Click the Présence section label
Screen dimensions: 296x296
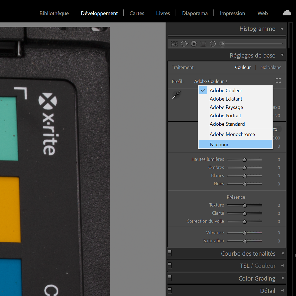(236, 197)
